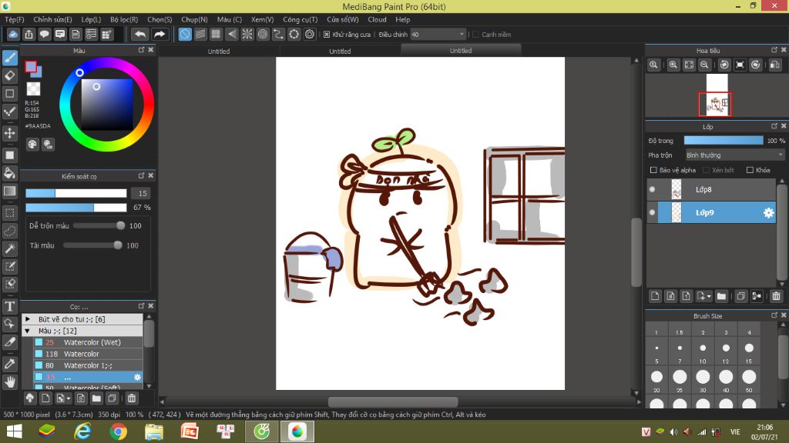Viewport: 789px width, 443px height.
Task: Enable Khóa layer lock checkbox
Action: 750,170
